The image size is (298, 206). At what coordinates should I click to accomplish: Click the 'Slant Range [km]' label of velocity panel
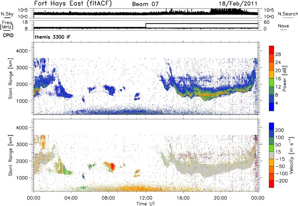pyautogui.click(x=10, y=155)
